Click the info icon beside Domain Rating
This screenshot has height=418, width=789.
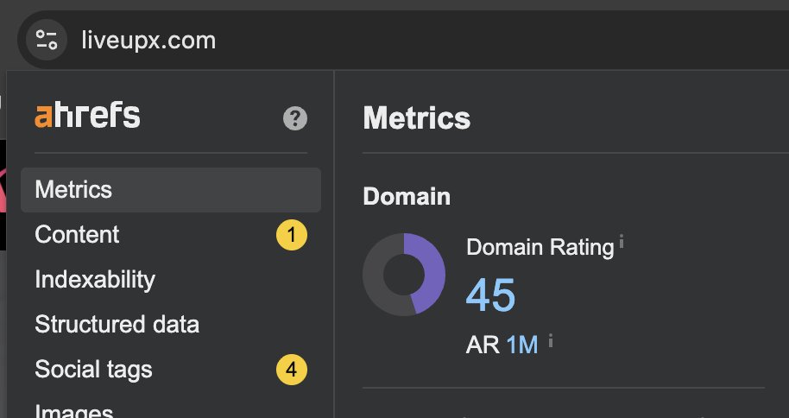pyautogui.click(x=622, y=242)
